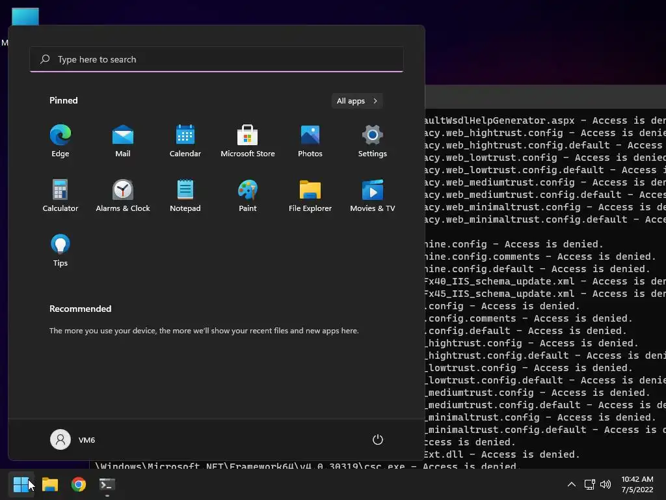
Task: Launch the Paint app
Action: [x=248, y=196]
